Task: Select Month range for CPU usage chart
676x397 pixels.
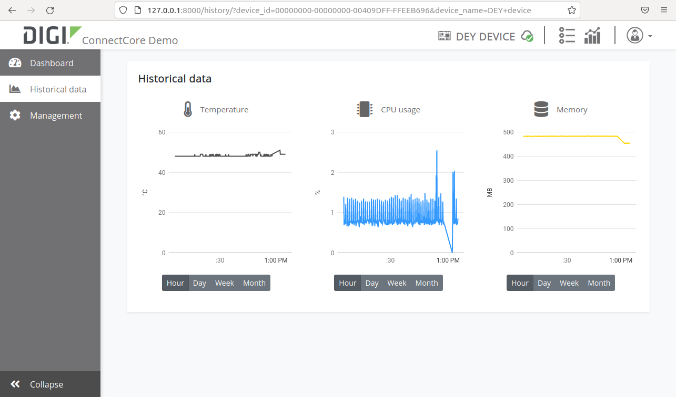Action: [x=427, y=283]
